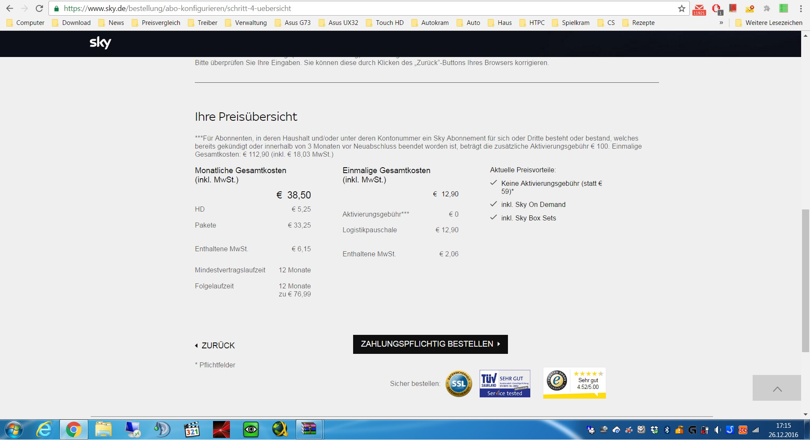This screenshot has height=440, width=810.
Task: Open the Preisvergleich bookmarks folder
Action: pyautogui.click(x=156, y=23)
